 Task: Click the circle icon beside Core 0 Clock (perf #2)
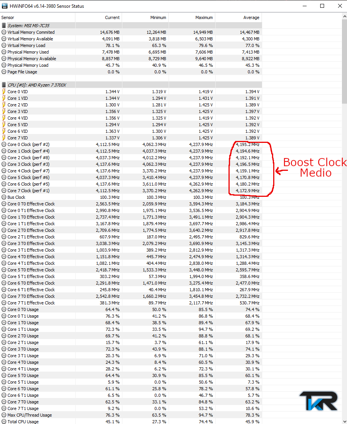pyautogui.click(x=4, y=144)
